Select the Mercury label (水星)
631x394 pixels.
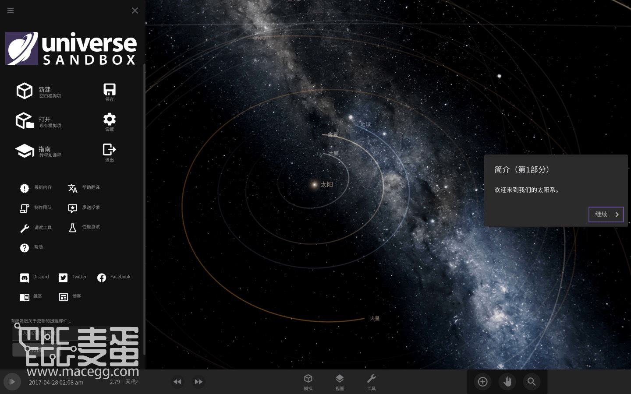tap(333, 153)
